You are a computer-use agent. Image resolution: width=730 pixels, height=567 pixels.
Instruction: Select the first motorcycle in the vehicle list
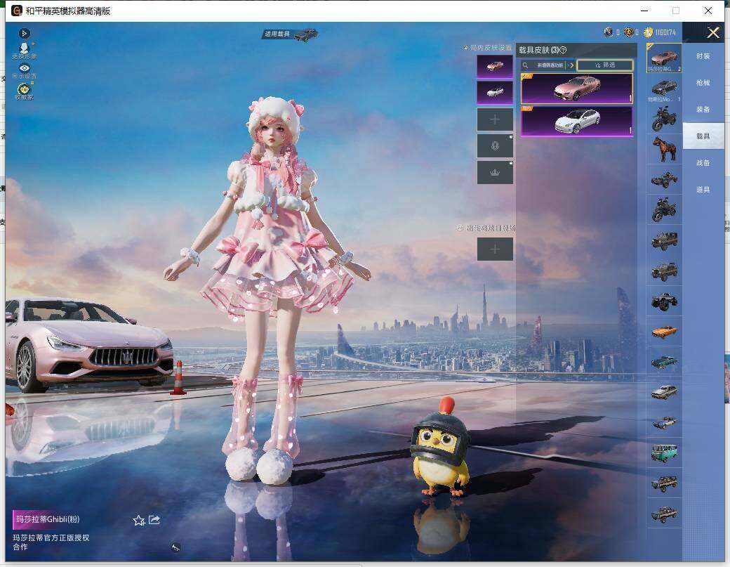tap(664, 119)
